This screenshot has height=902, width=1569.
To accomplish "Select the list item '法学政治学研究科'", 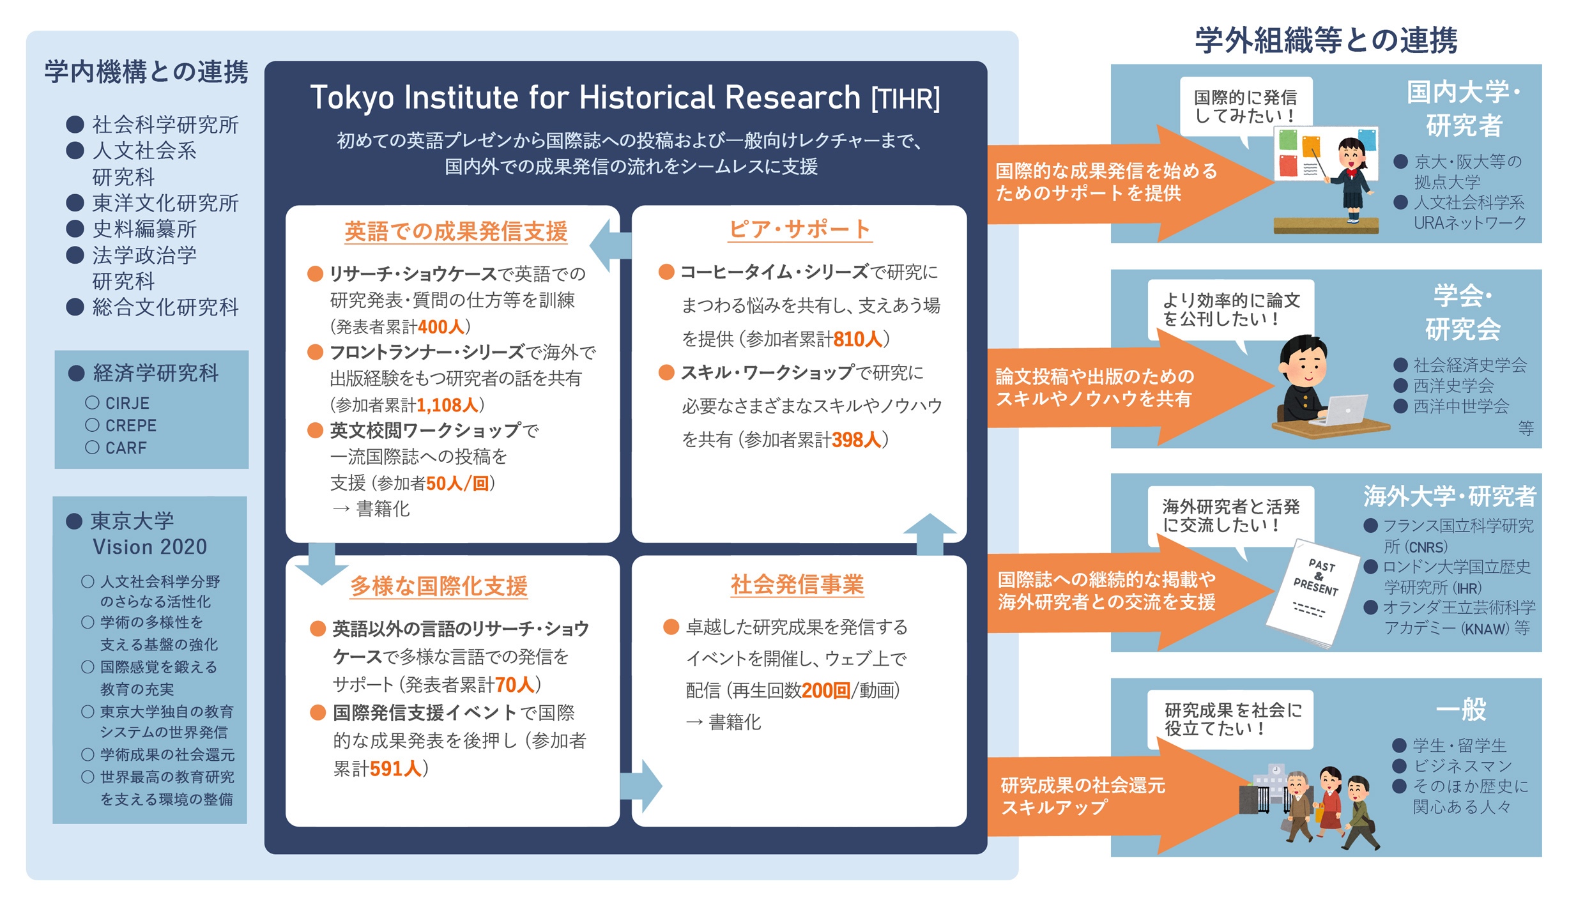I will [x=132, y=268].
